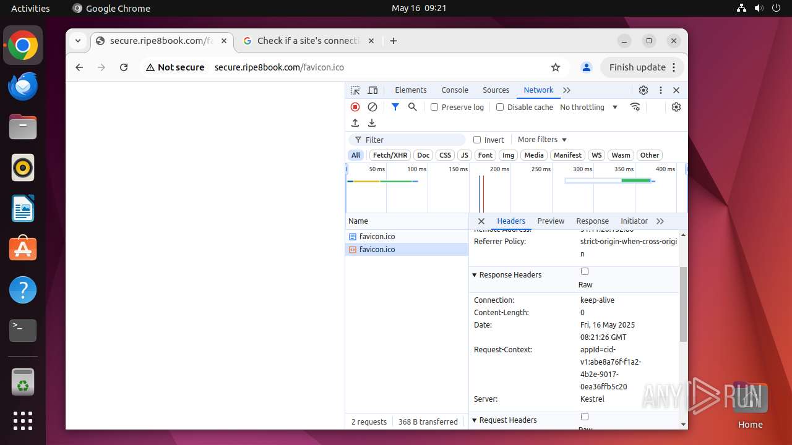The width and height of the screenshot is (792, 445).
Task: Open Files manager from the dock
Action: 23,127
